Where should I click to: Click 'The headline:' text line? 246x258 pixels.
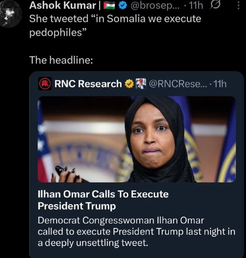61,60
